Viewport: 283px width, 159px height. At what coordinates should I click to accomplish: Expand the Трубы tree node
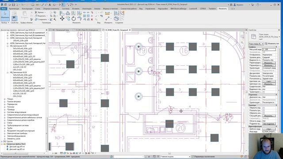[x=5, y=128]
